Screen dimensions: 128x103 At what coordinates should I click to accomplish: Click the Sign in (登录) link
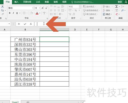pos(120,2)
